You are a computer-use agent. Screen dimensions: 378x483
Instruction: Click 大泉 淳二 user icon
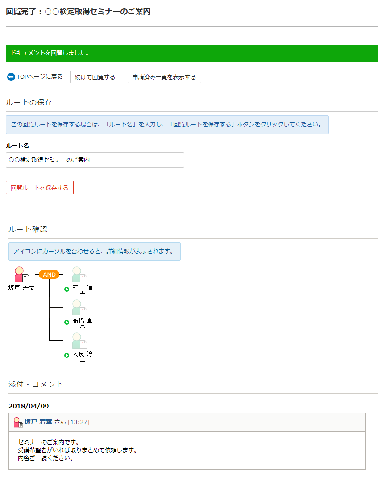pos(79,340)
